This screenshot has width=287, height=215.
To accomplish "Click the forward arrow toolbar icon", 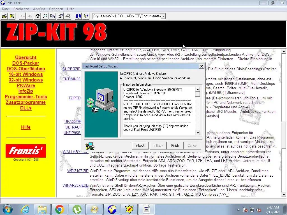I will click(x=30, y=16).
